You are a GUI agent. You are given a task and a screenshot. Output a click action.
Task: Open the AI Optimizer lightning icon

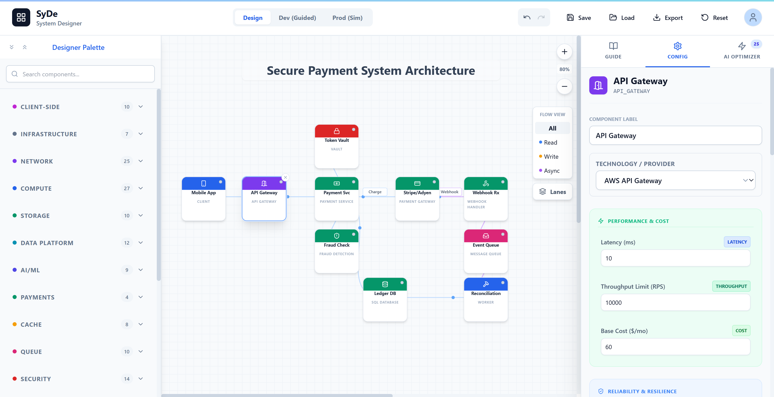tap(742, 46)
